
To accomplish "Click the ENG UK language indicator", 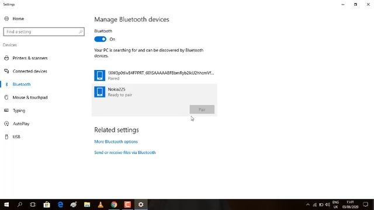I will click(335, 205).
